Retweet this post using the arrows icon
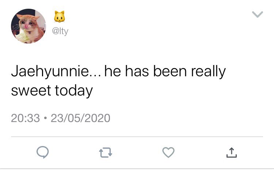 tap(106, 153)
